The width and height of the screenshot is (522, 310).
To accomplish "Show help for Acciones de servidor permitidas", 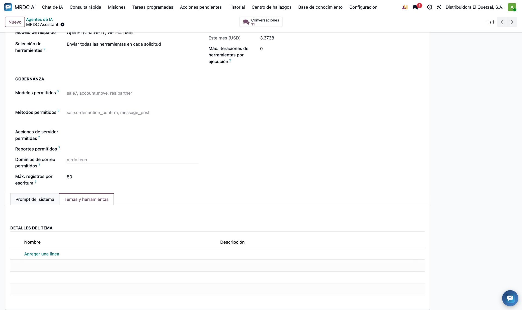I will (x=39, y=137).
